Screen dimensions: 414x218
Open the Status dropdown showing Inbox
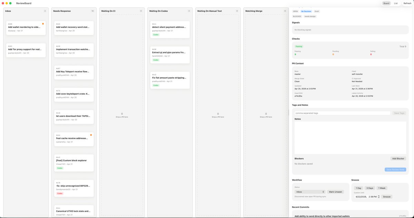coord(309,191)
